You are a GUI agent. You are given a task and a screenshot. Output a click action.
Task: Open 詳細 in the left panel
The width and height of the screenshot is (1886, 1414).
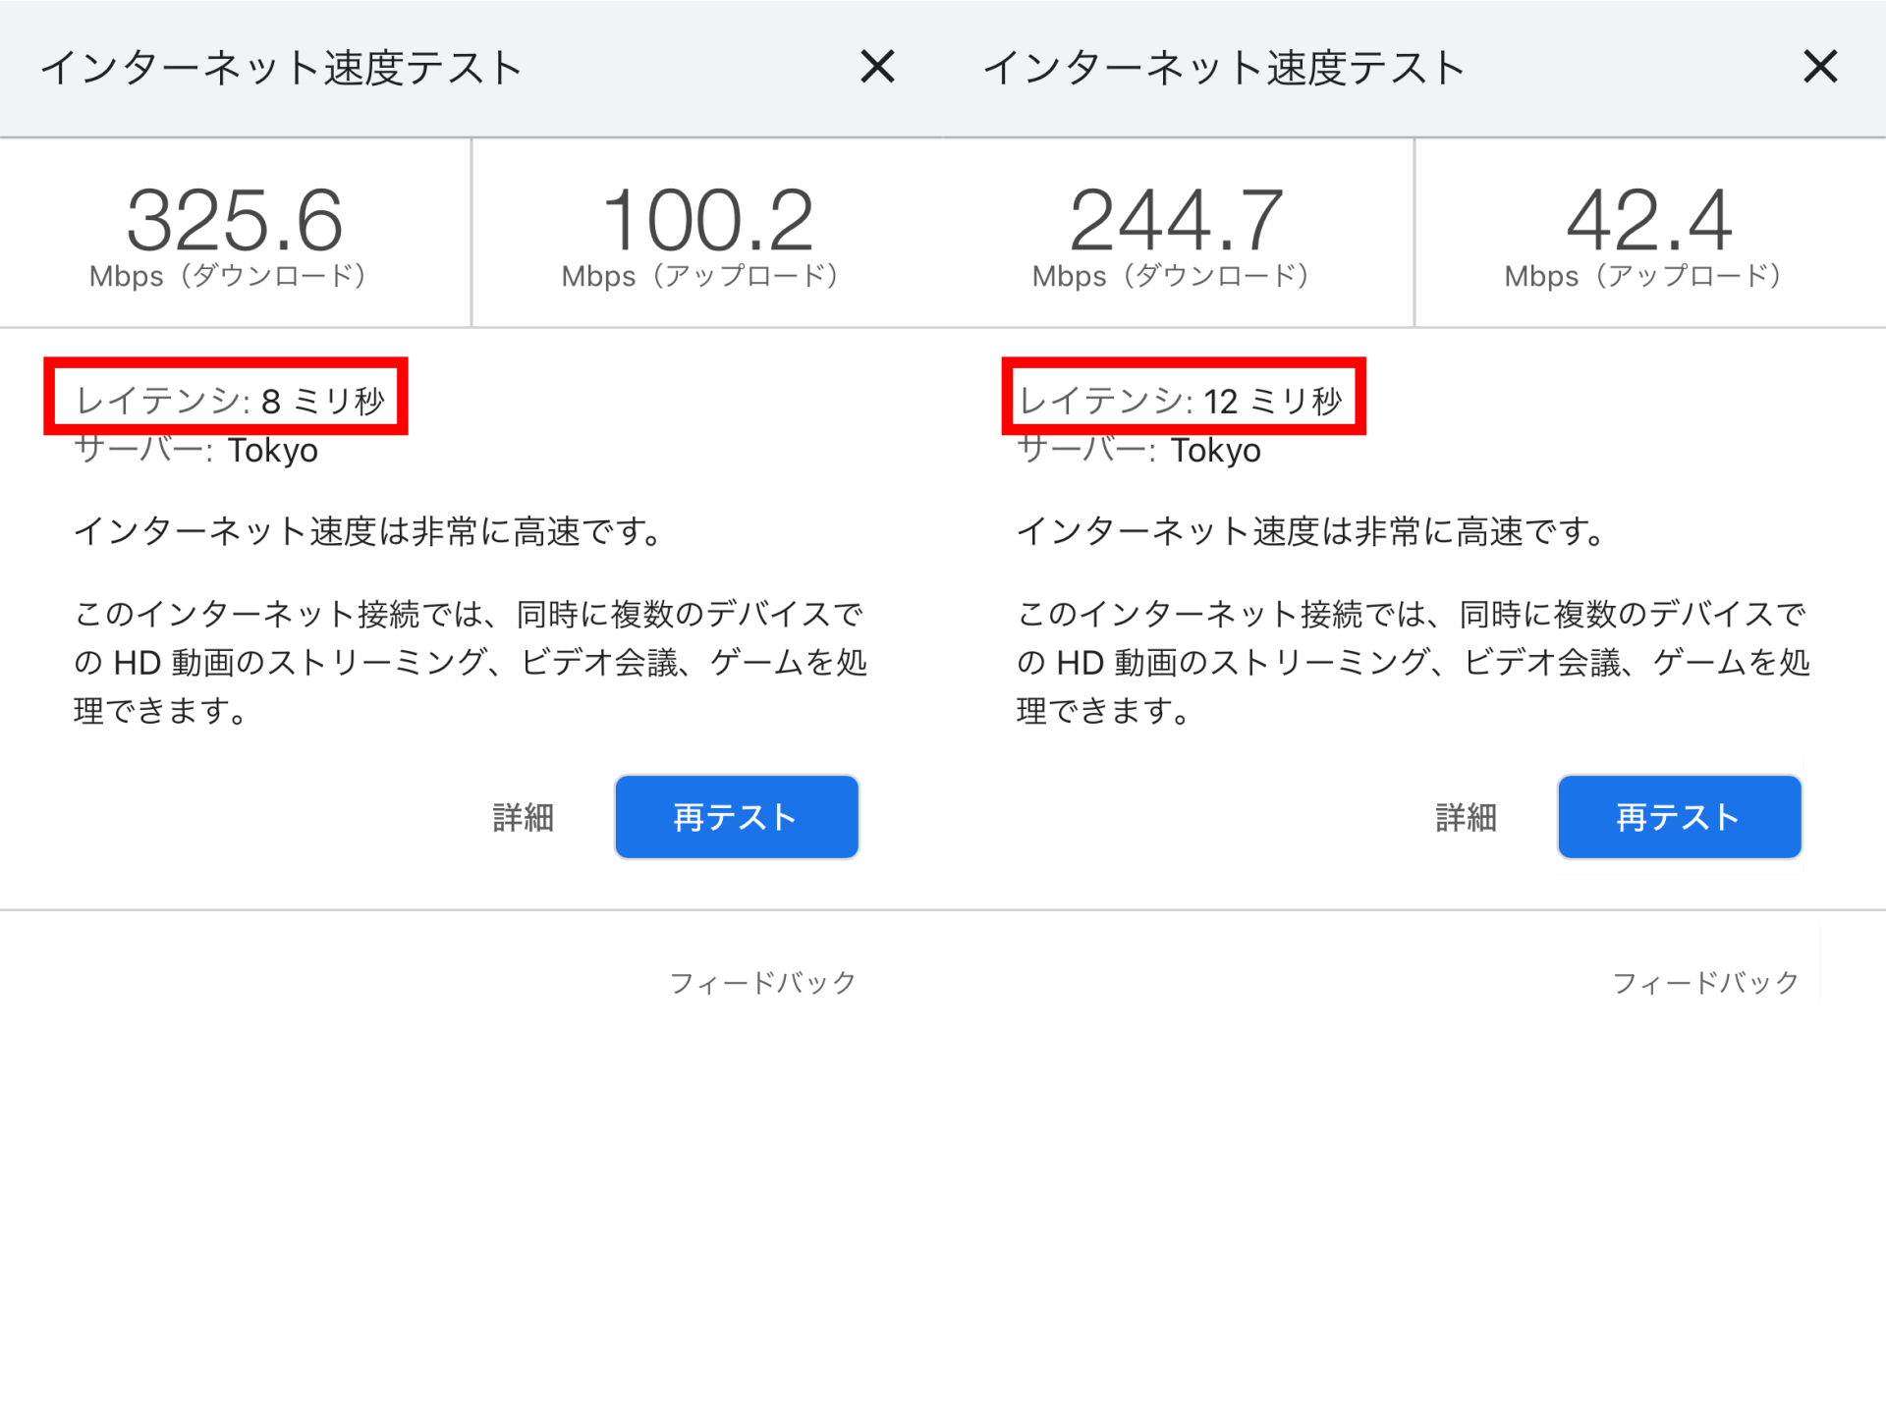point(524,817)
